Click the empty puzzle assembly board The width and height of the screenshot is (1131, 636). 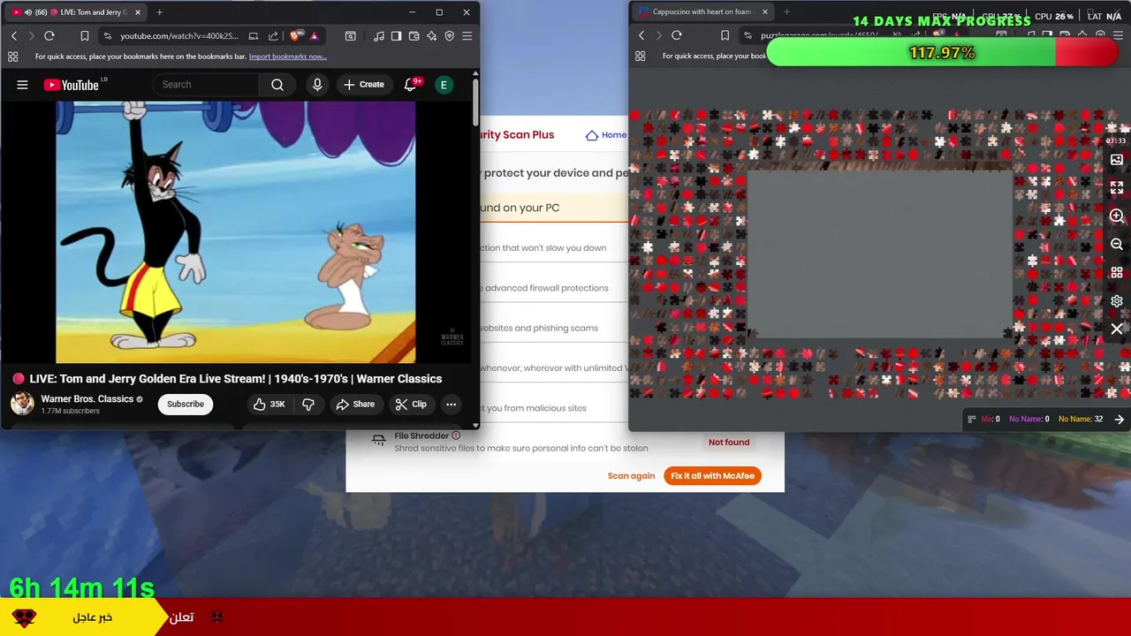880,255
